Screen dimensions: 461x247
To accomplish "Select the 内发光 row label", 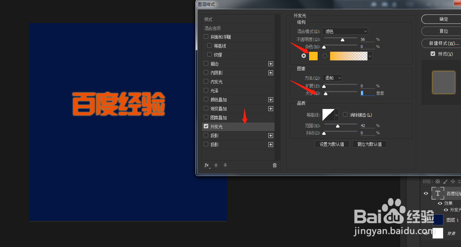I will click(x=217, y=82).
